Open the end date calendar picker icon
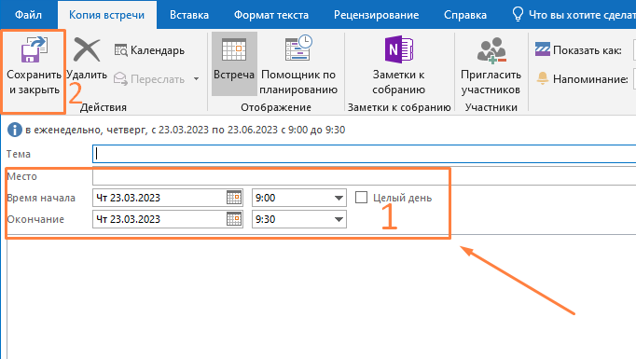This screenshot has height=359, width=636. pos(234,219)
